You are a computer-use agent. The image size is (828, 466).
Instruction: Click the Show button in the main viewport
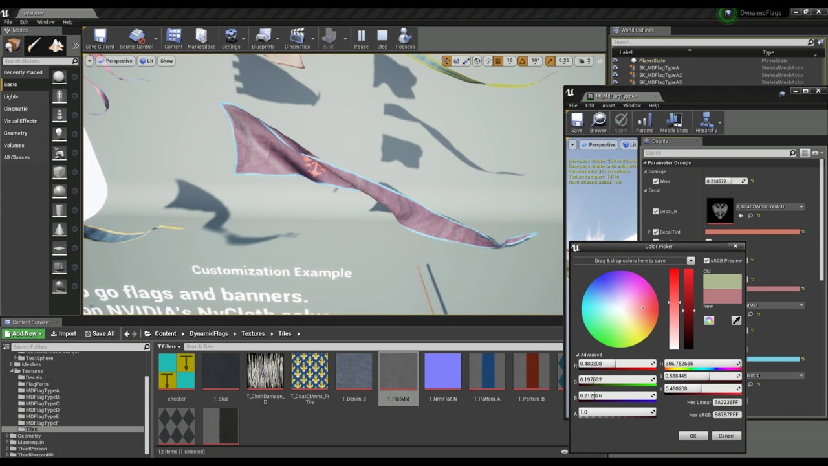click(166, 61)
